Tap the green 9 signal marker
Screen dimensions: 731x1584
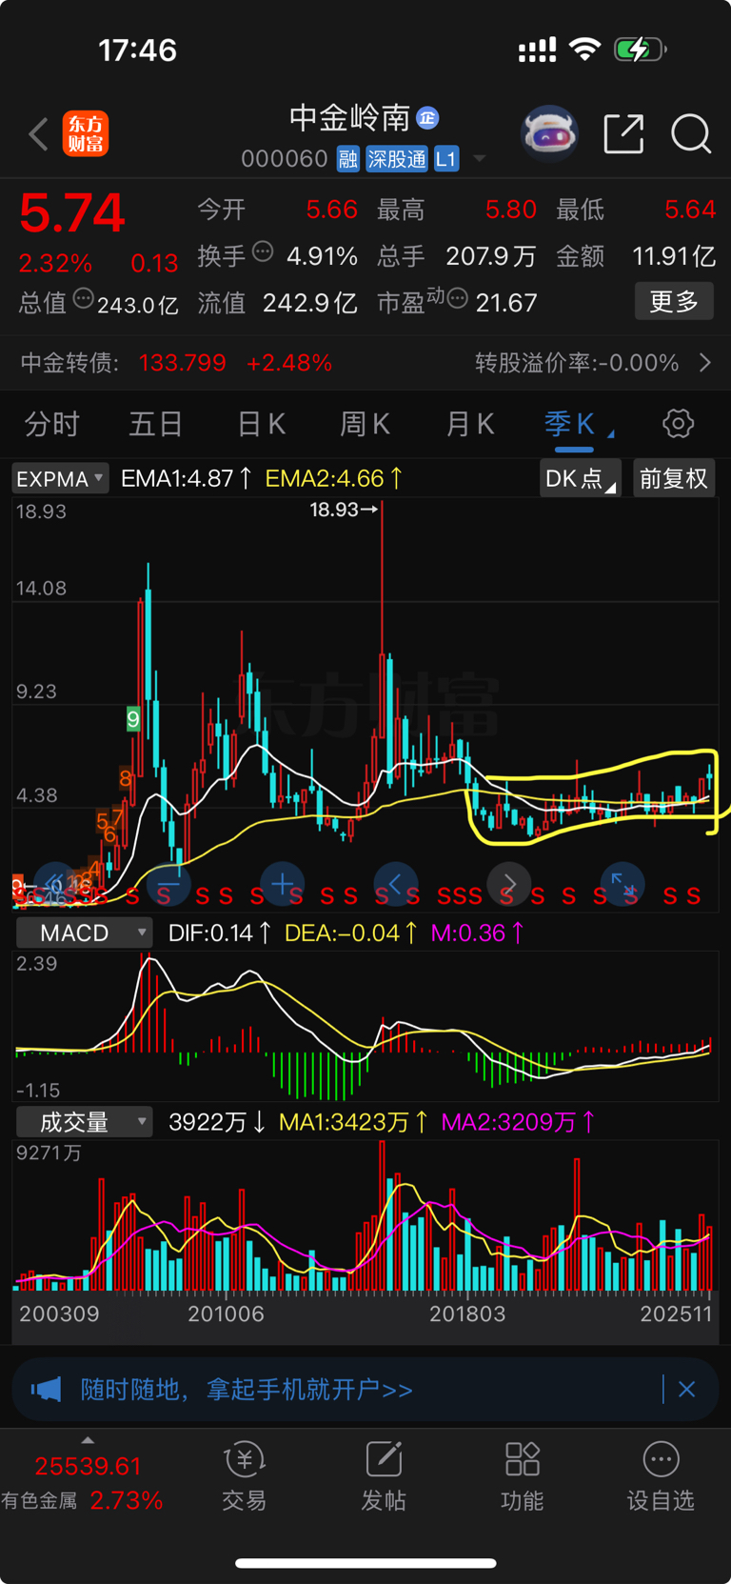pos(133,719)
